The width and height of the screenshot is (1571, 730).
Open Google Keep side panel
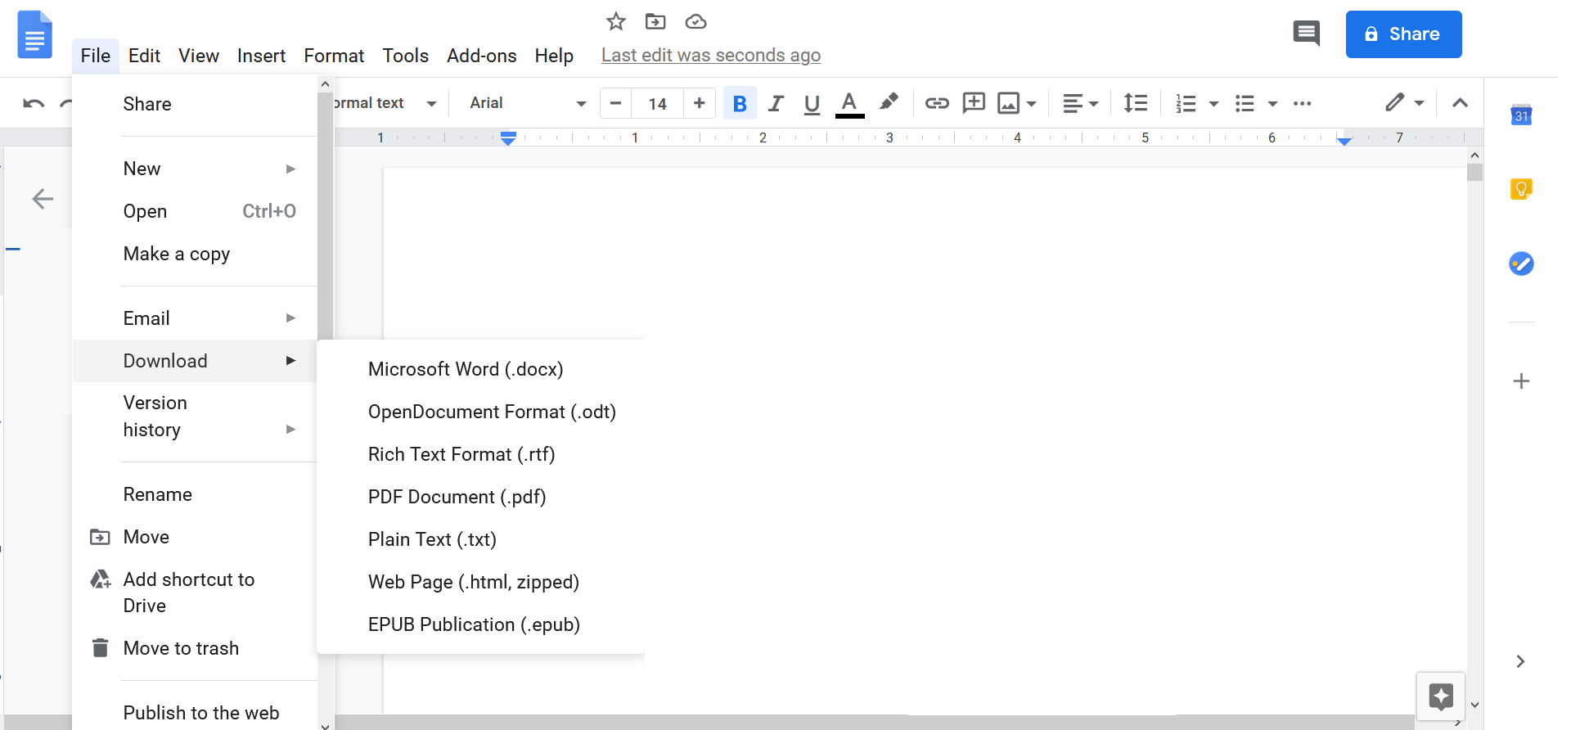[1520, 189]
